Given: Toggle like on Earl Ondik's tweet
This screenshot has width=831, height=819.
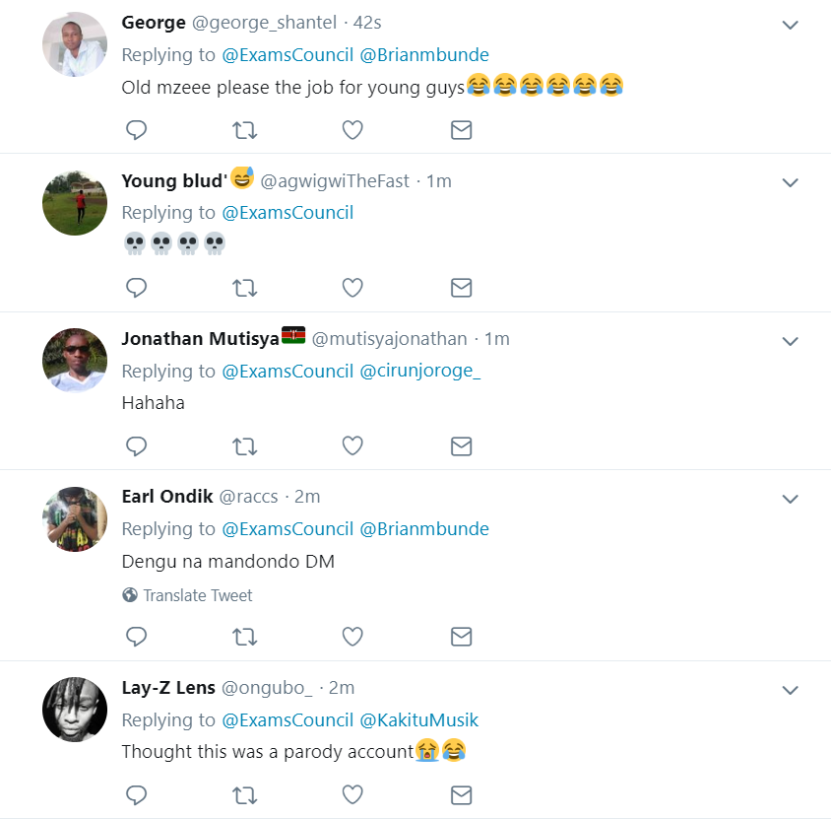Looking at the screenshot, I should [x=352, y=637].
